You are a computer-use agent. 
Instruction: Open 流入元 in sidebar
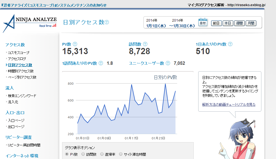13,102
